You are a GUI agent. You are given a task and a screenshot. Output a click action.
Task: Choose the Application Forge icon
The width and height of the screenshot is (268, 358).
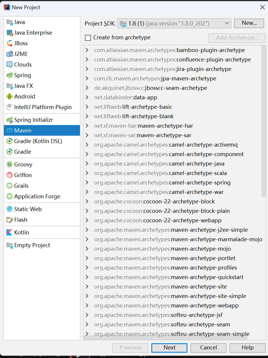click(x=9, y=197)
